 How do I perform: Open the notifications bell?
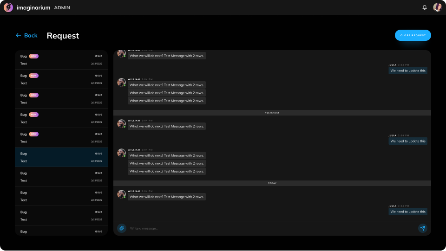424,7
